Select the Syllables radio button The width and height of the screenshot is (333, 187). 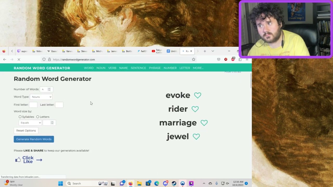(x=20, y=117)
